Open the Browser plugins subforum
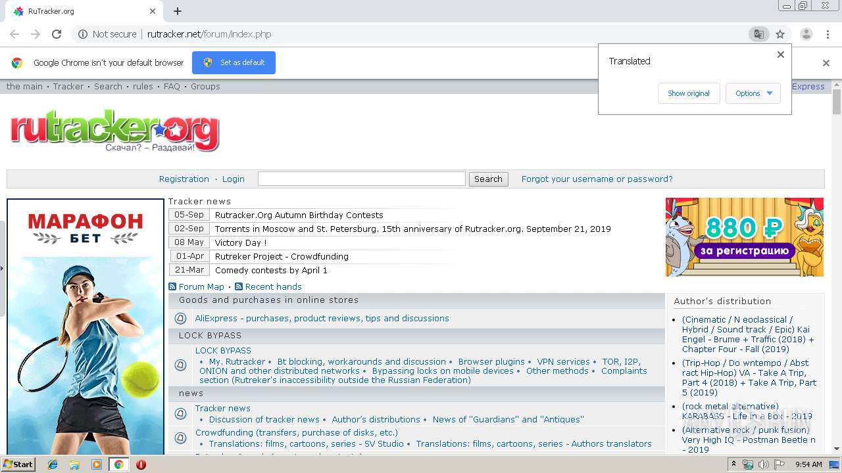Image resolution: width=842 pixels, height=473 pixels. click(x=491, y=361)
